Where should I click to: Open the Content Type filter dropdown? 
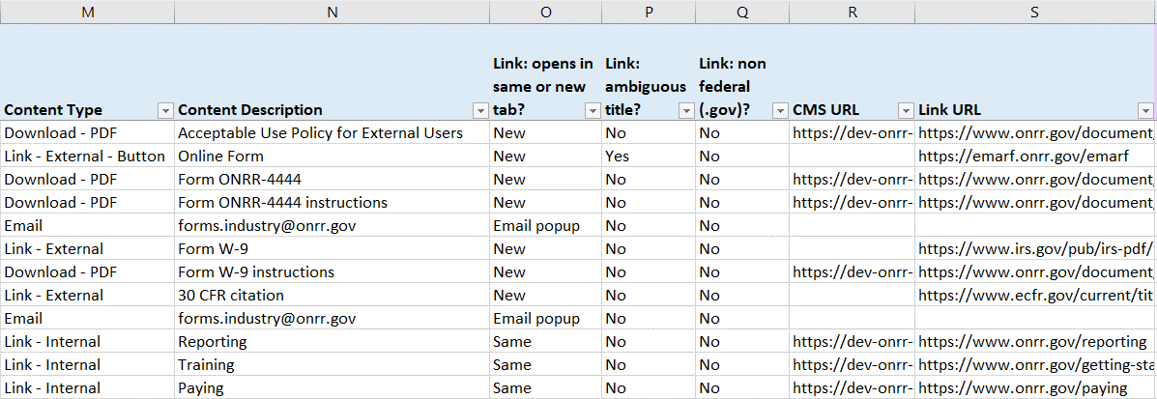[x=165, y=110]
